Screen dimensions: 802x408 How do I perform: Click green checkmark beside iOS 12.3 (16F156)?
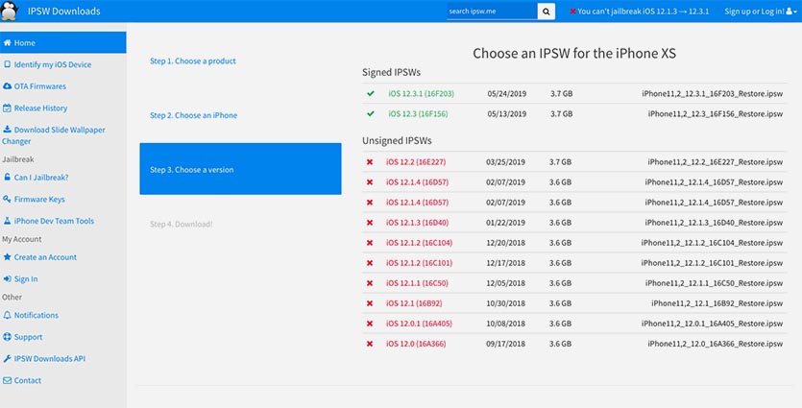371,113
